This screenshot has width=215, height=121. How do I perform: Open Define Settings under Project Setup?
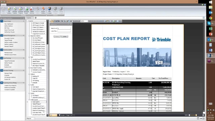click(8, 26)
